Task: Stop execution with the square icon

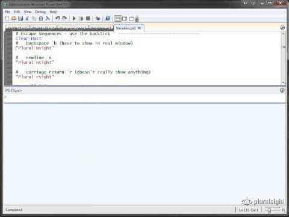Action: click(x=88, y=19)
